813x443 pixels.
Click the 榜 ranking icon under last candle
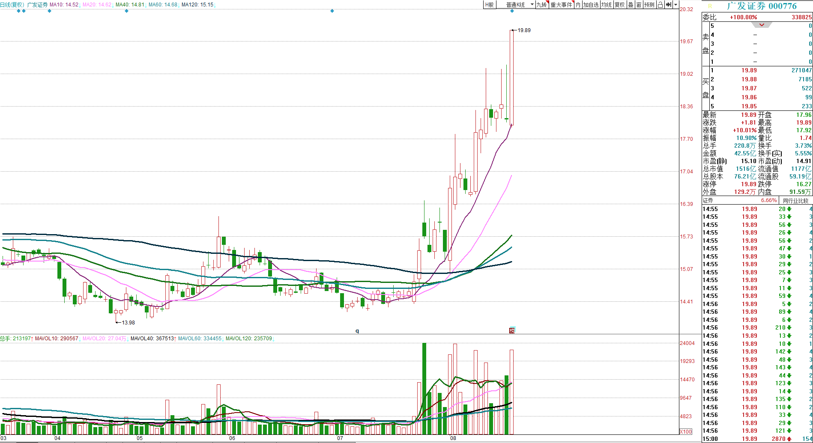[x=512, y=330]
